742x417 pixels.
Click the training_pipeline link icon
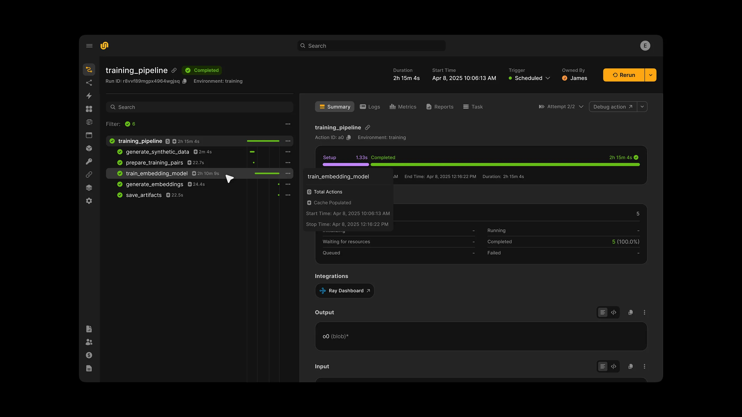pos(174,70)
